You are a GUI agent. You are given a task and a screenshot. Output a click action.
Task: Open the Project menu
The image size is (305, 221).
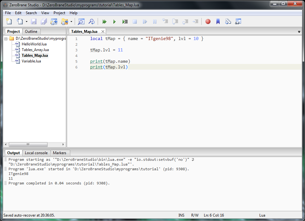click(59, 13)
